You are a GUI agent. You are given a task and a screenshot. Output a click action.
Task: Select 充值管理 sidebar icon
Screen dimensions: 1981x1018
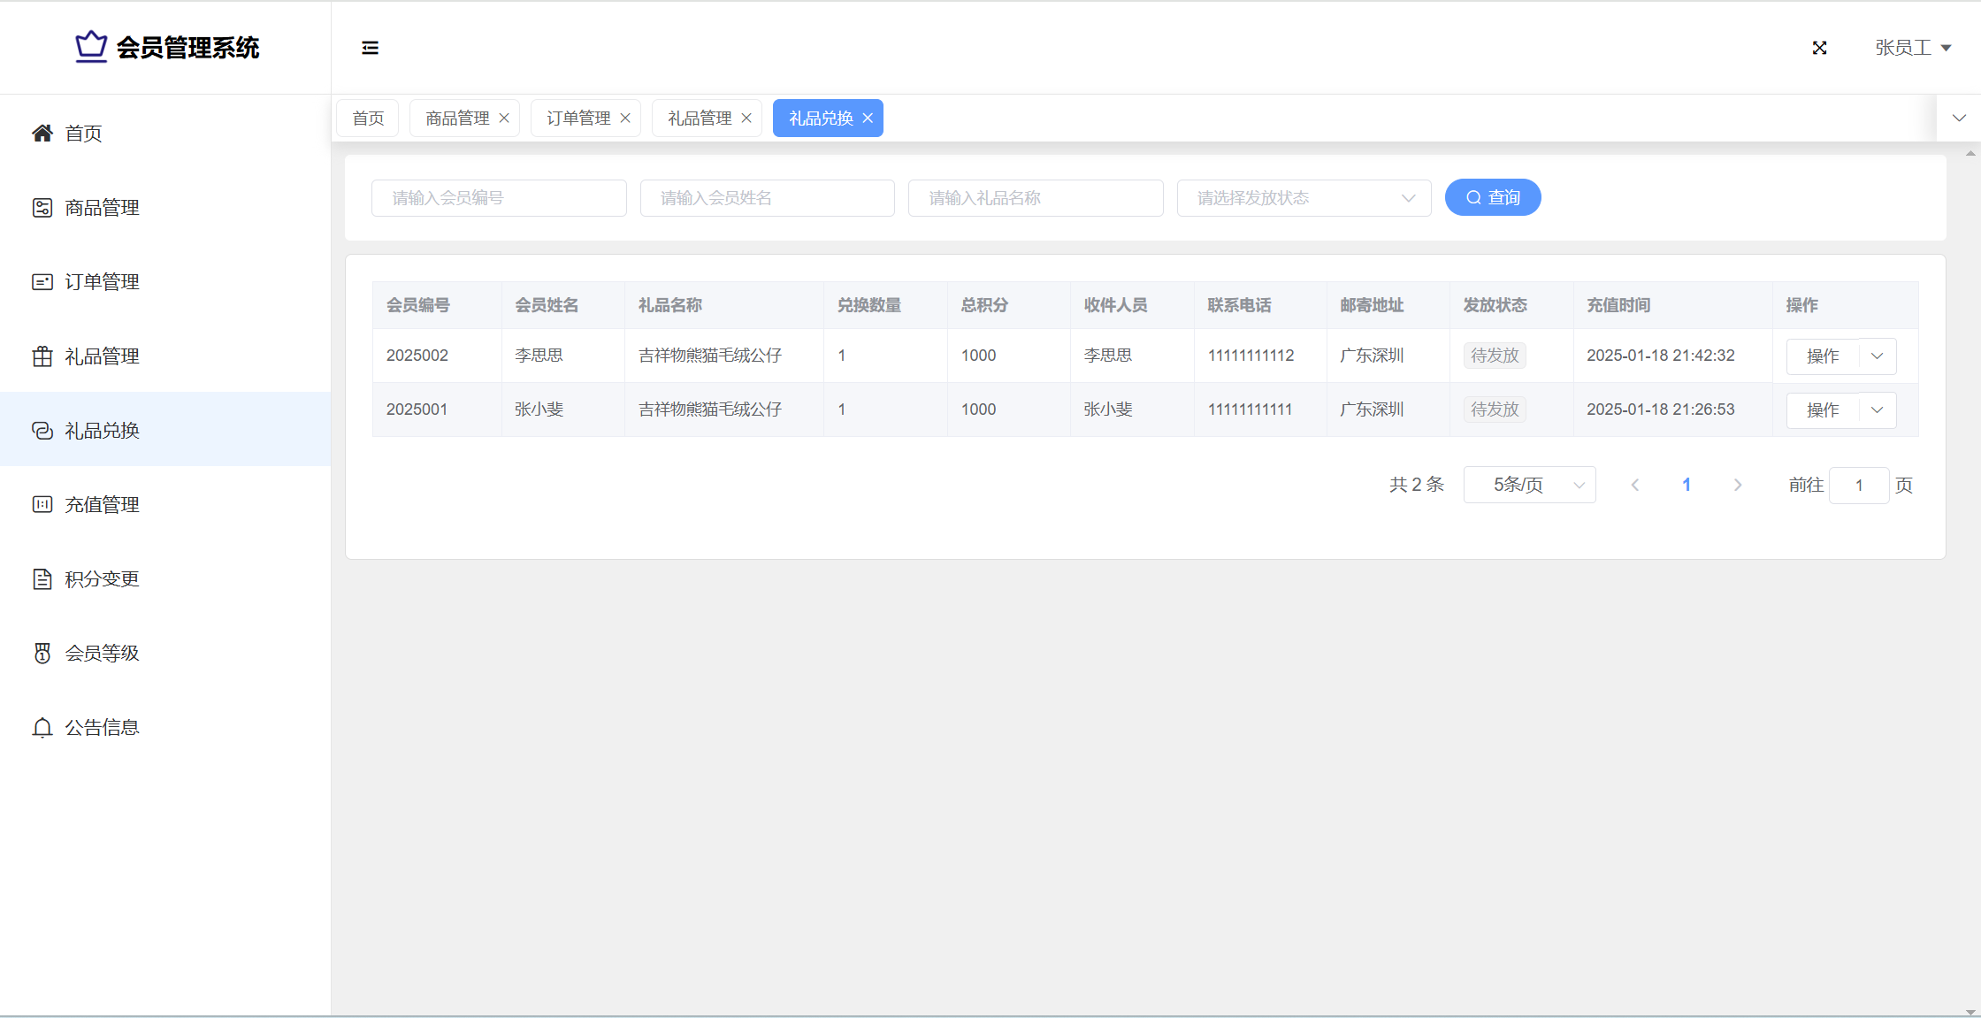click(42, 505)
